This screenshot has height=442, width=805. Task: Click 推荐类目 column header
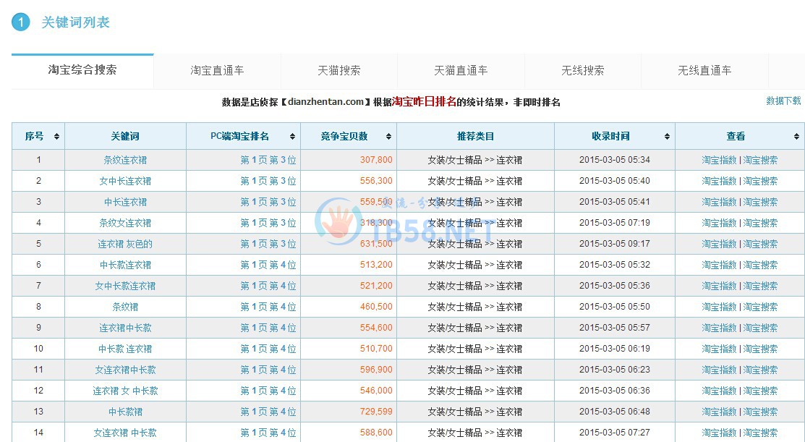[475, 137]
